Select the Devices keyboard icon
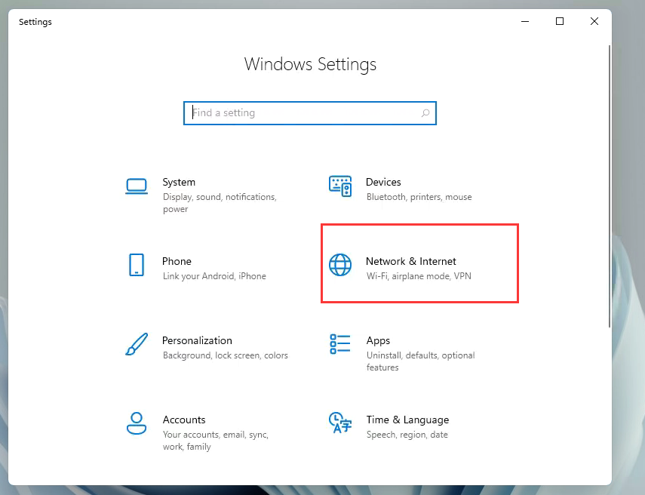The width and height of the screenshot is (645, 495). pos(340,186)
